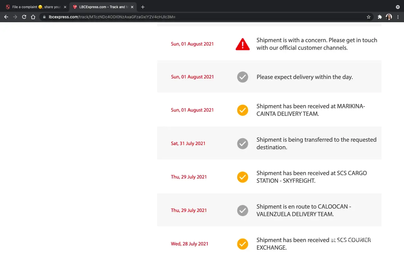Viewport: 404px width, 253px height.
Task: Click the grey checkmark for shipment being transferred
Action: pyautogui.click(x=242, y=144)
